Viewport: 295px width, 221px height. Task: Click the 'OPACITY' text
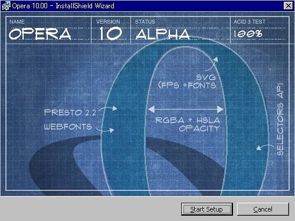[199, 128]
